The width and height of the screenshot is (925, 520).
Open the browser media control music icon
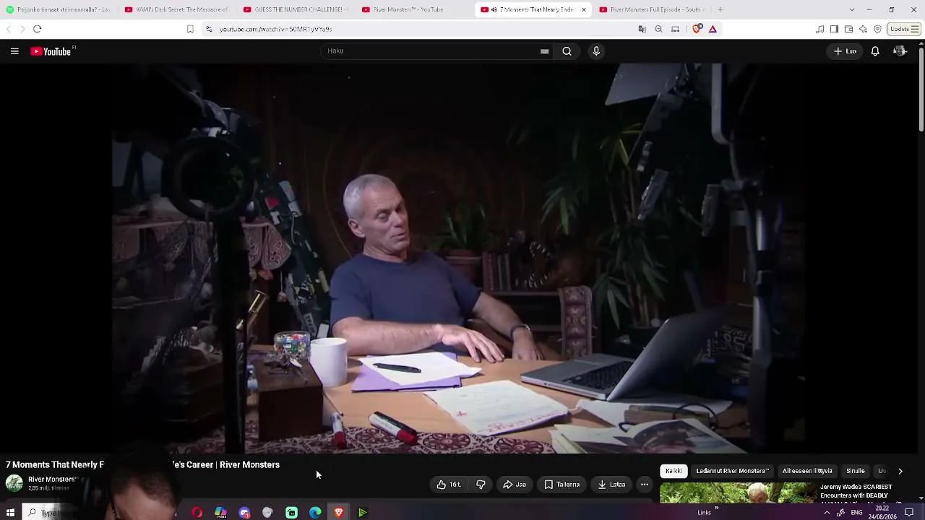point(819,29)
